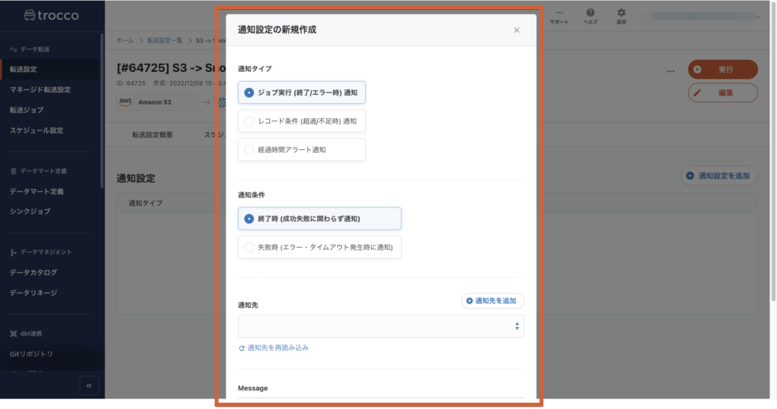The width and height of the screenshot is (777, 409).
Task: Open the settings gear icon
Action: [x=621, y=13]
